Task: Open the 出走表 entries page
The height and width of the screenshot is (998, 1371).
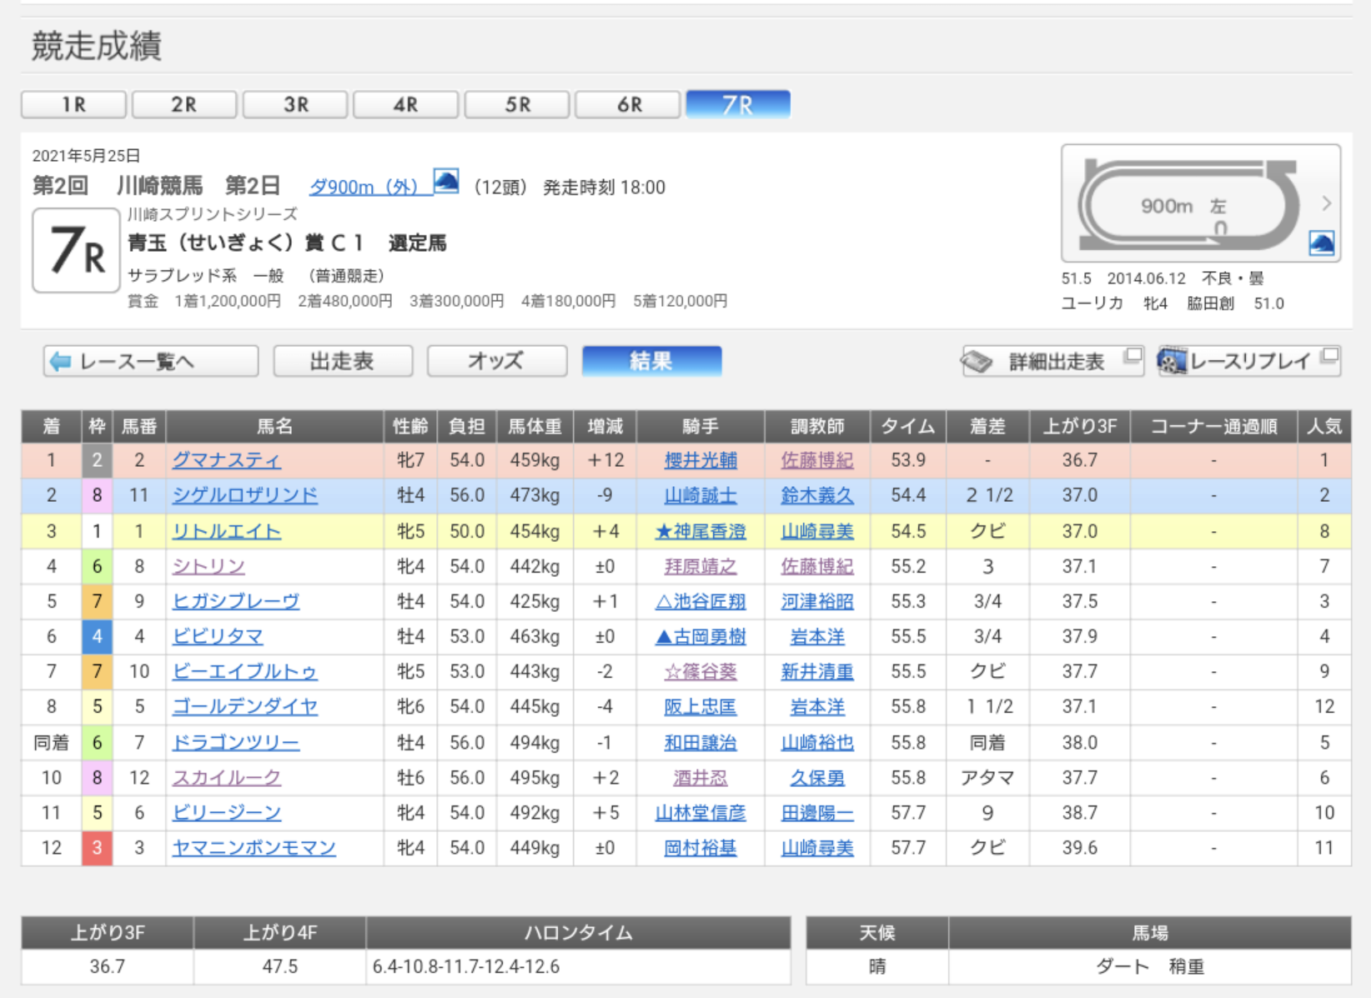Action: pyautogui.click(x=343, y=361)
